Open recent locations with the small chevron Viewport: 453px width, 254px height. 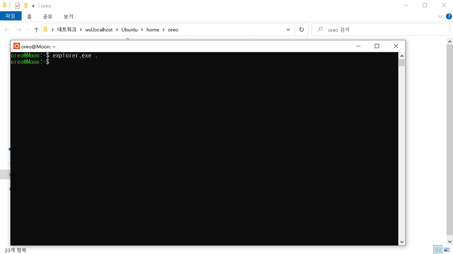coord(28,30)
